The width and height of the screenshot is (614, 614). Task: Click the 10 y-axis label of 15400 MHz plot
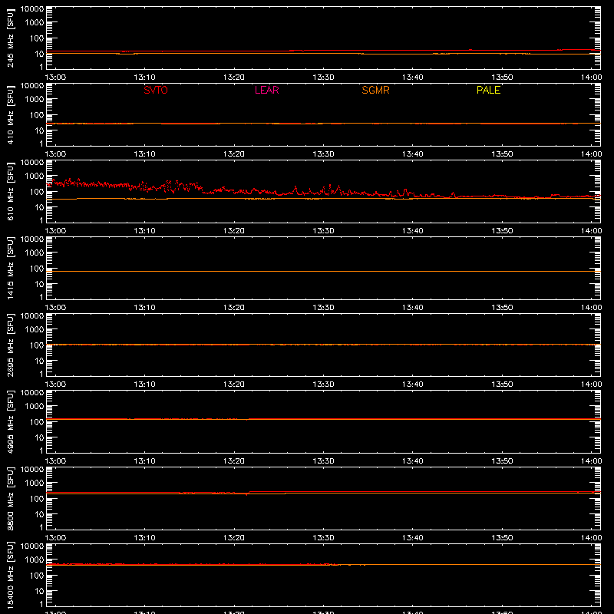coord(39,591)
